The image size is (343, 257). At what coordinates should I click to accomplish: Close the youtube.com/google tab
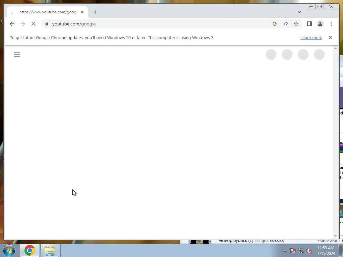click(82, 12)
